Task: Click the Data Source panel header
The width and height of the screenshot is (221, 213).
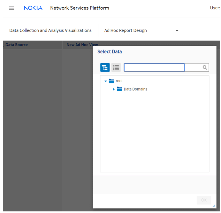Action: (17, 45)
